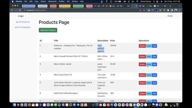
Task: Click the price 695 cell
Action: click(x=112, y=82)
